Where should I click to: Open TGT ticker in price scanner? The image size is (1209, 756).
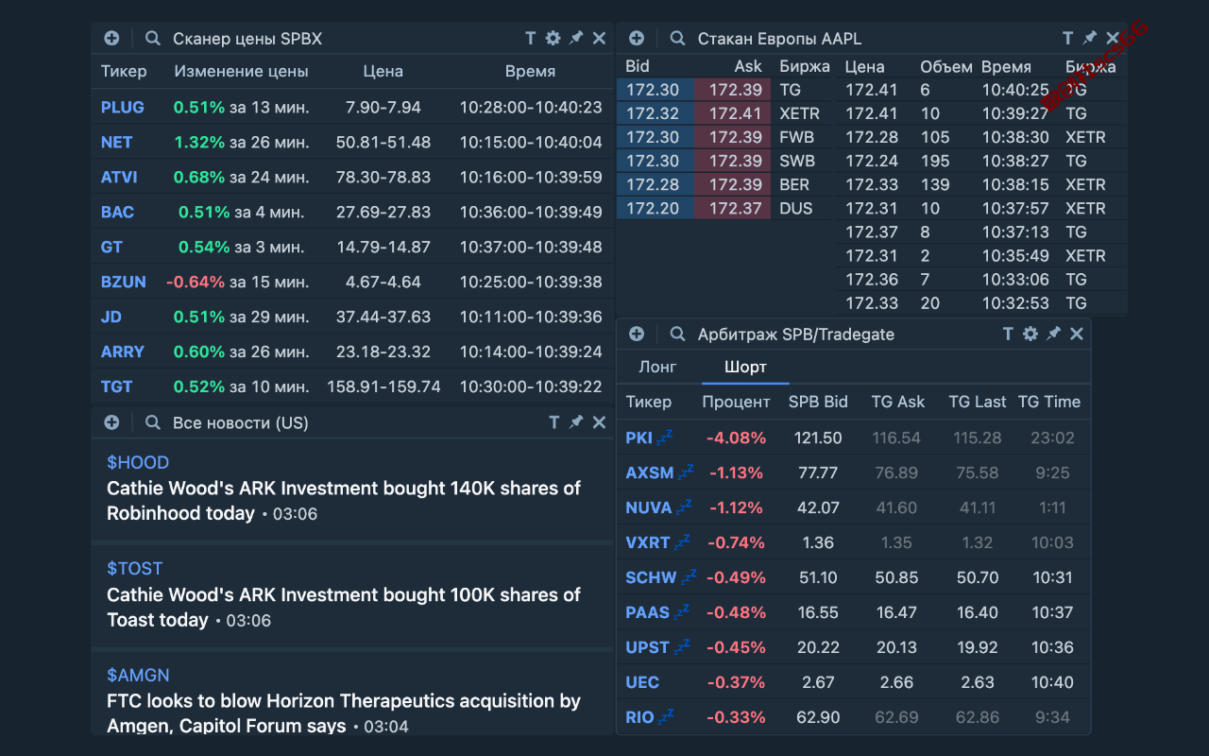click(x=117, y=387)
